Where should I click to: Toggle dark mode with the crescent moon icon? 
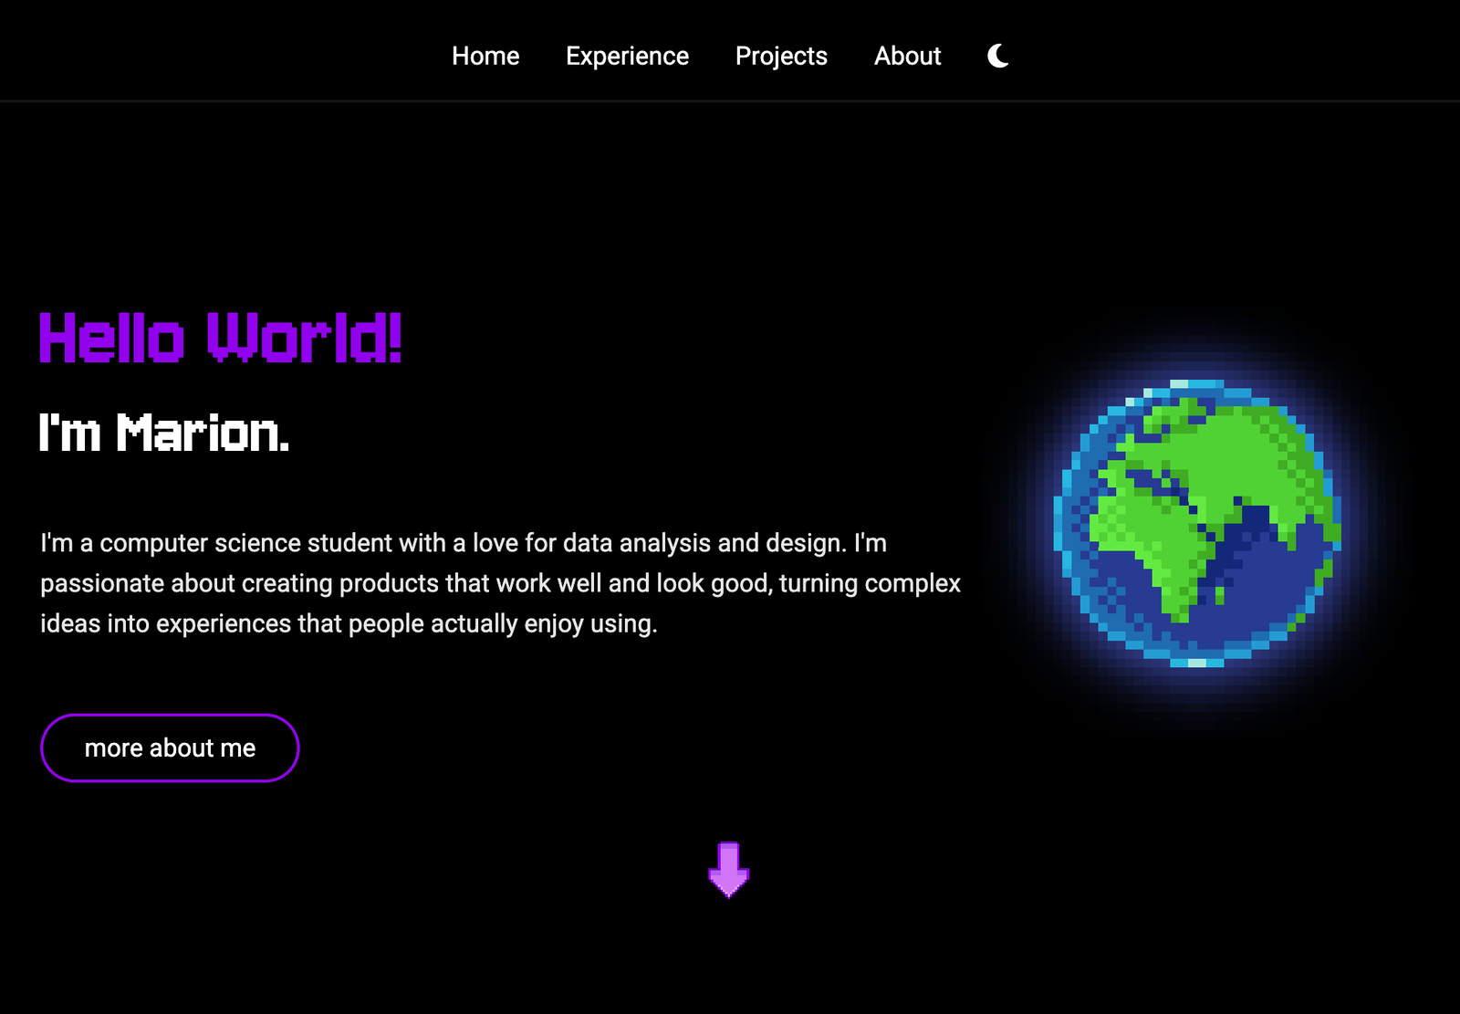point(996,56)
